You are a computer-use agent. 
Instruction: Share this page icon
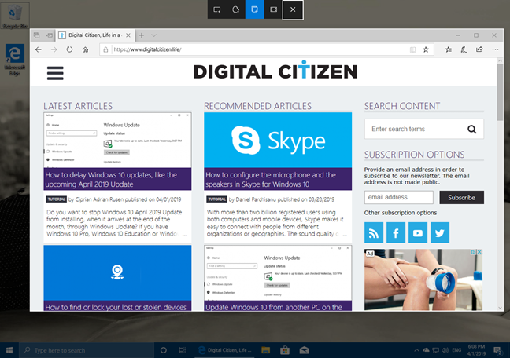(479, 49)
